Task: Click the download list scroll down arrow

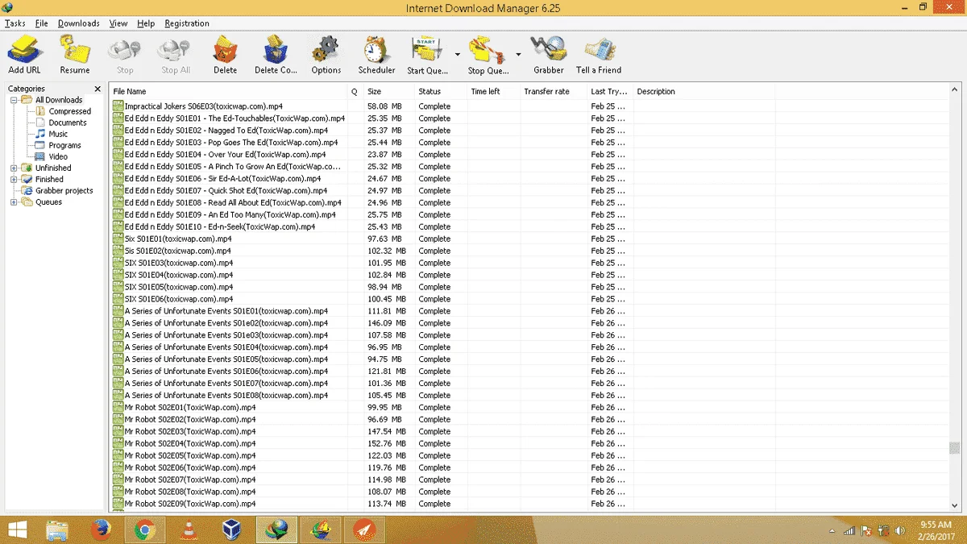Action: 955,505
